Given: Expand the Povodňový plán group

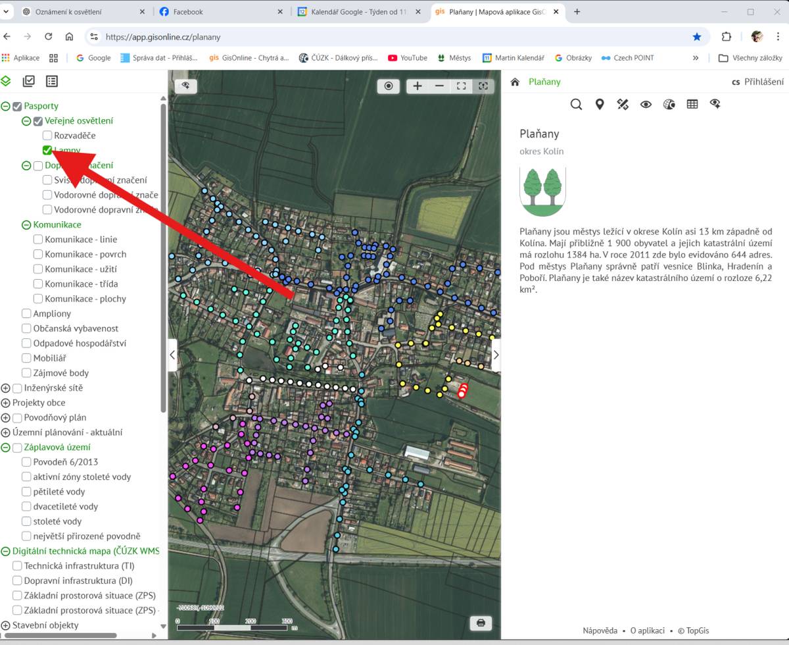Looking at the screenshot, I should click(x=6, y=418).
